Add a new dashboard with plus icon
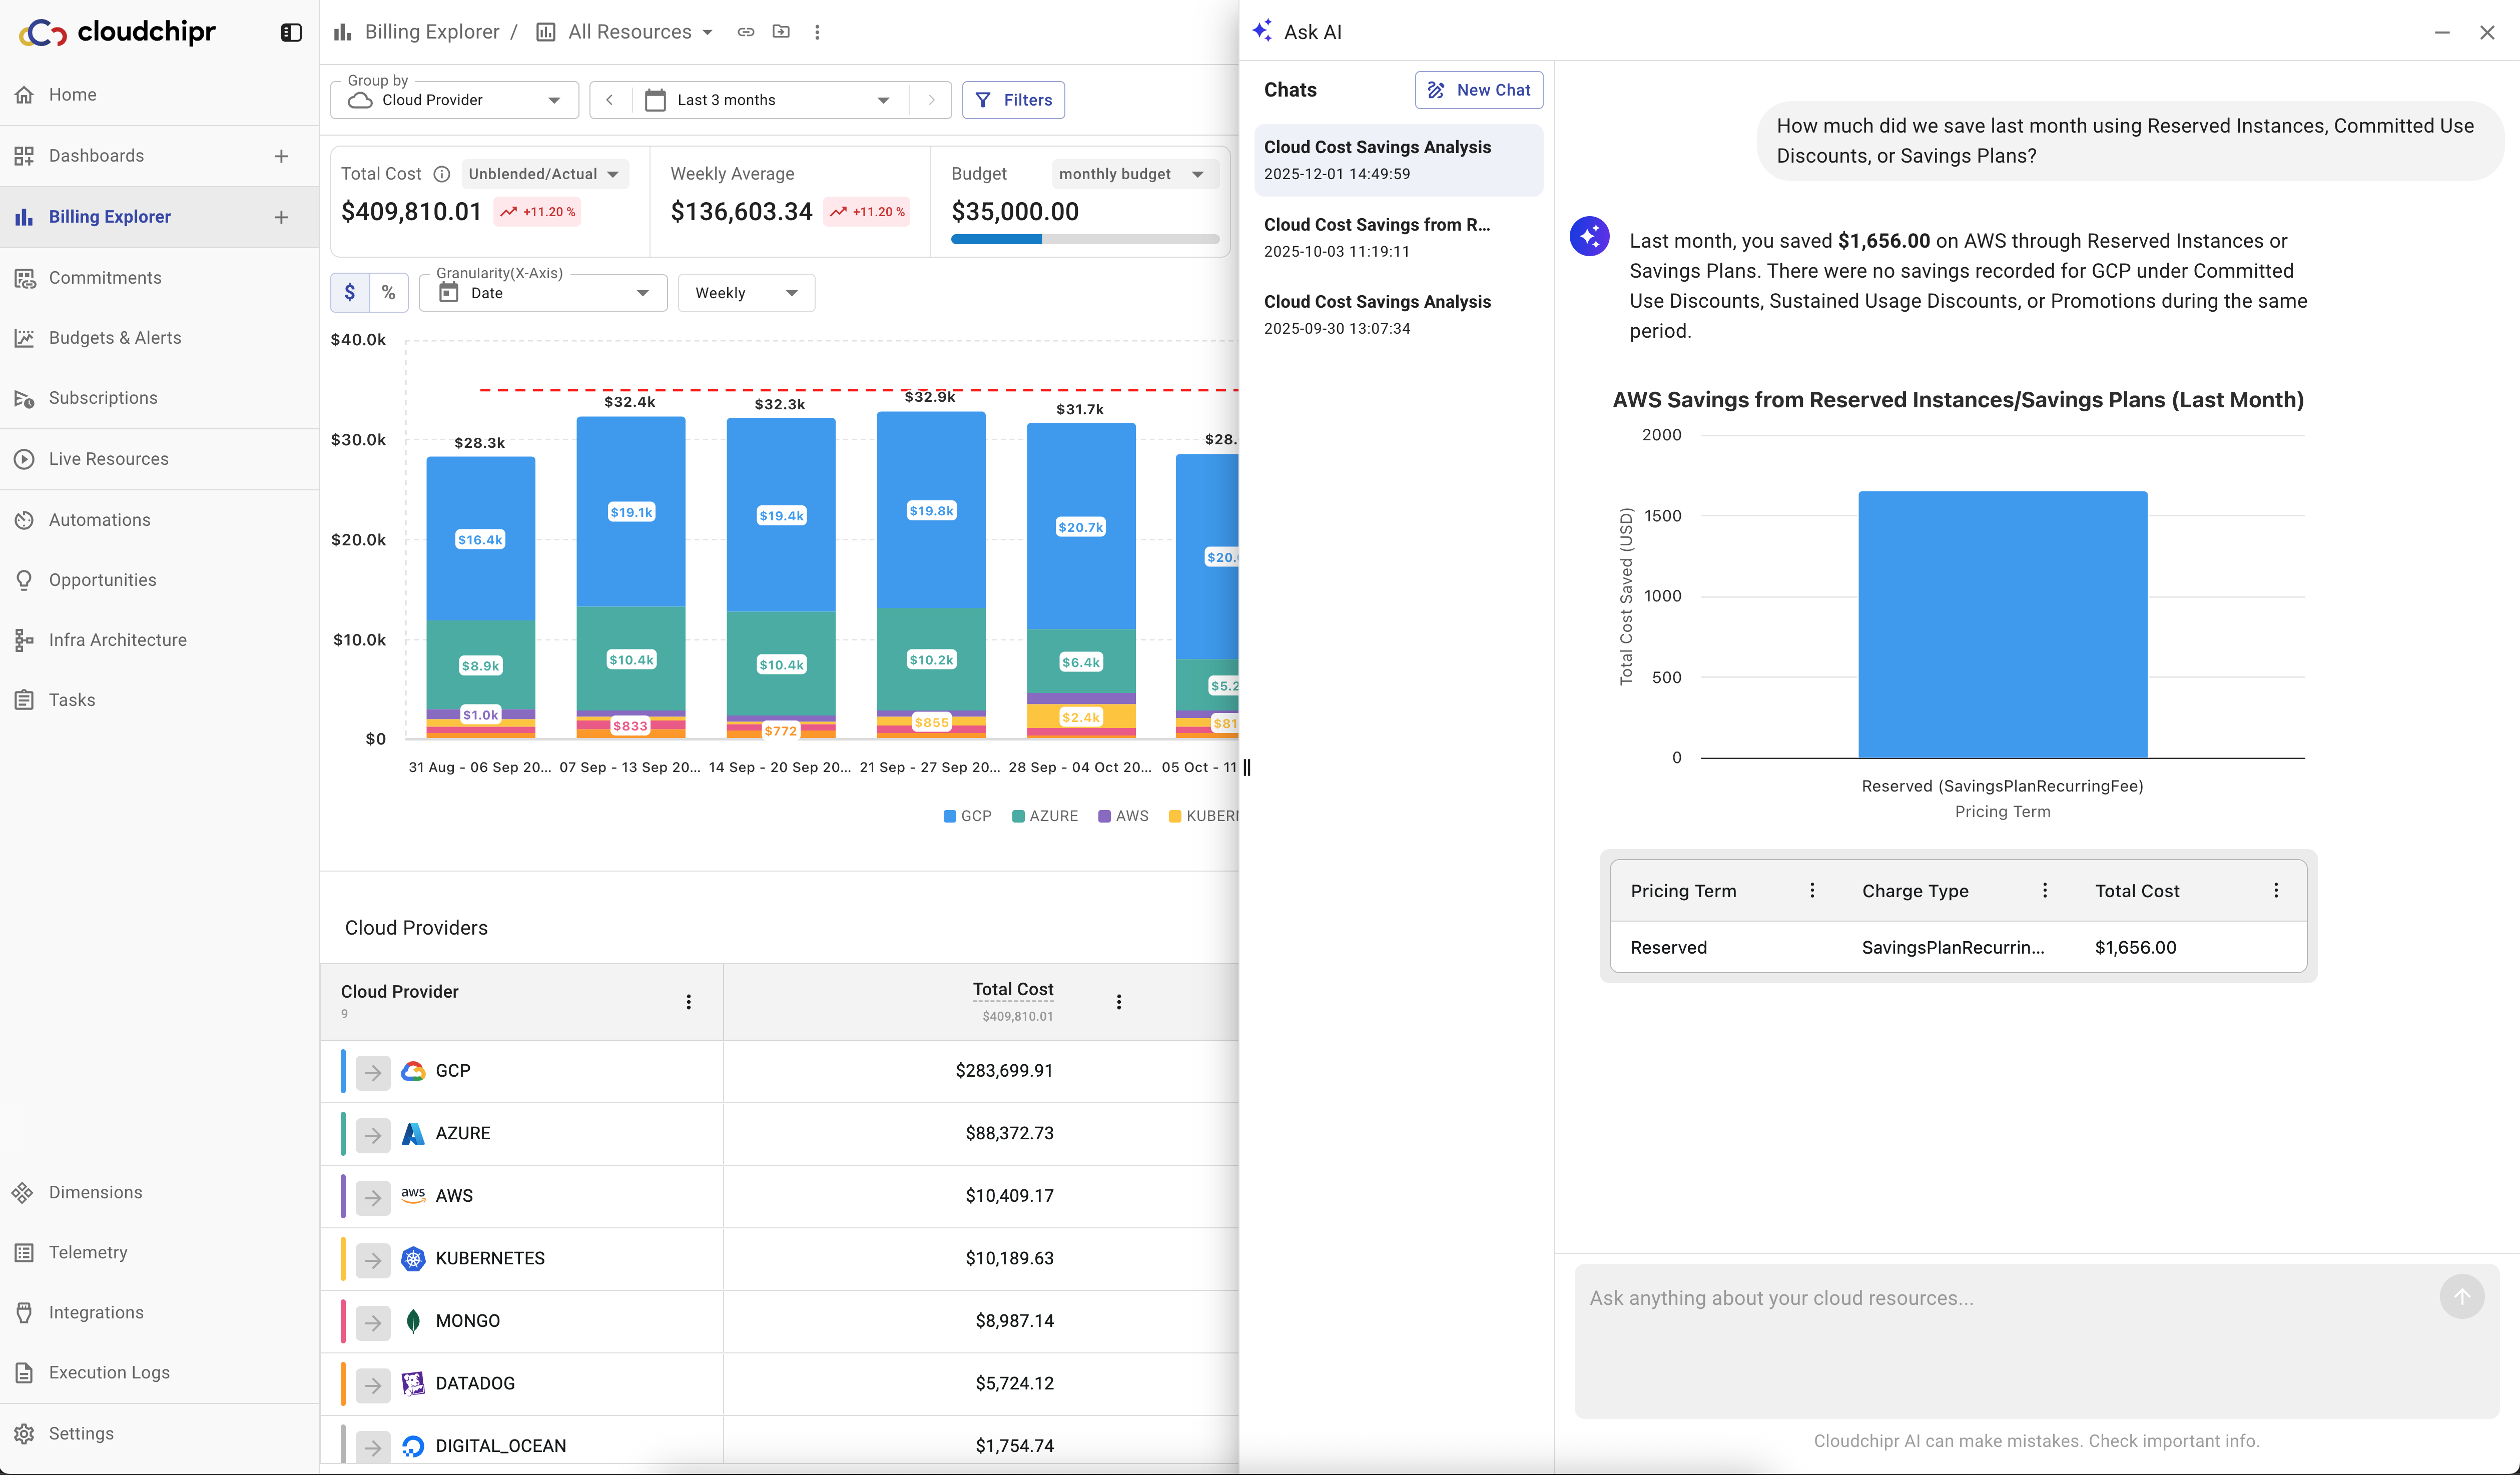This screenshot has width=2520, height=1475. (281, 156)
